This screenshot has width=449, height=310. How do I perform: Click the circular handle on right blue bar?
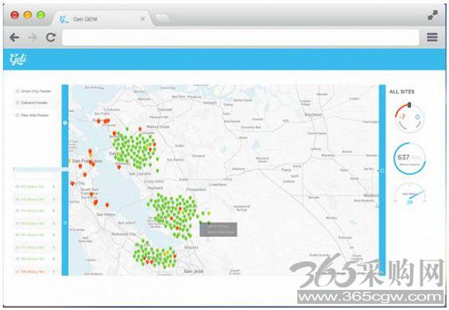click(382, 171)
